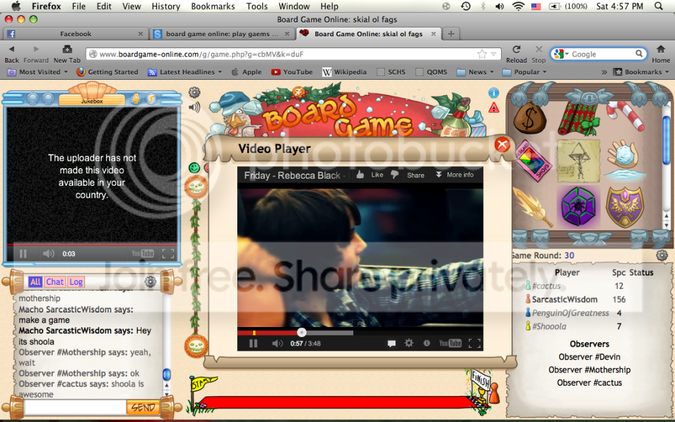Open the URL history dropdown arrow
The image size is (675, 422).
(x=494, y=54)
